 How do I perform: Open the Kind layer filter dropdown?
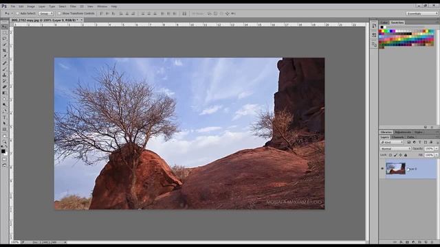click(392, 142)
